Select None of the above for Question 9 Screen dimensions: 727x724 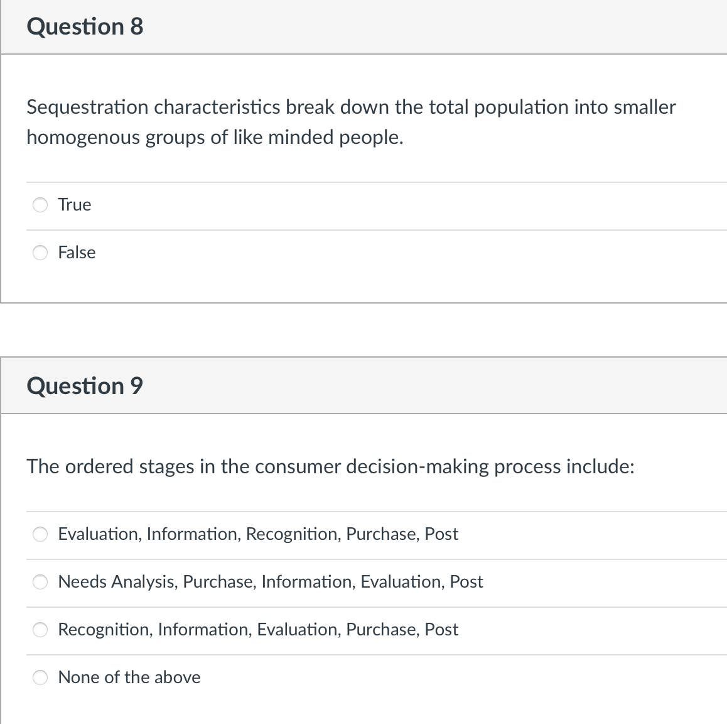40,677
